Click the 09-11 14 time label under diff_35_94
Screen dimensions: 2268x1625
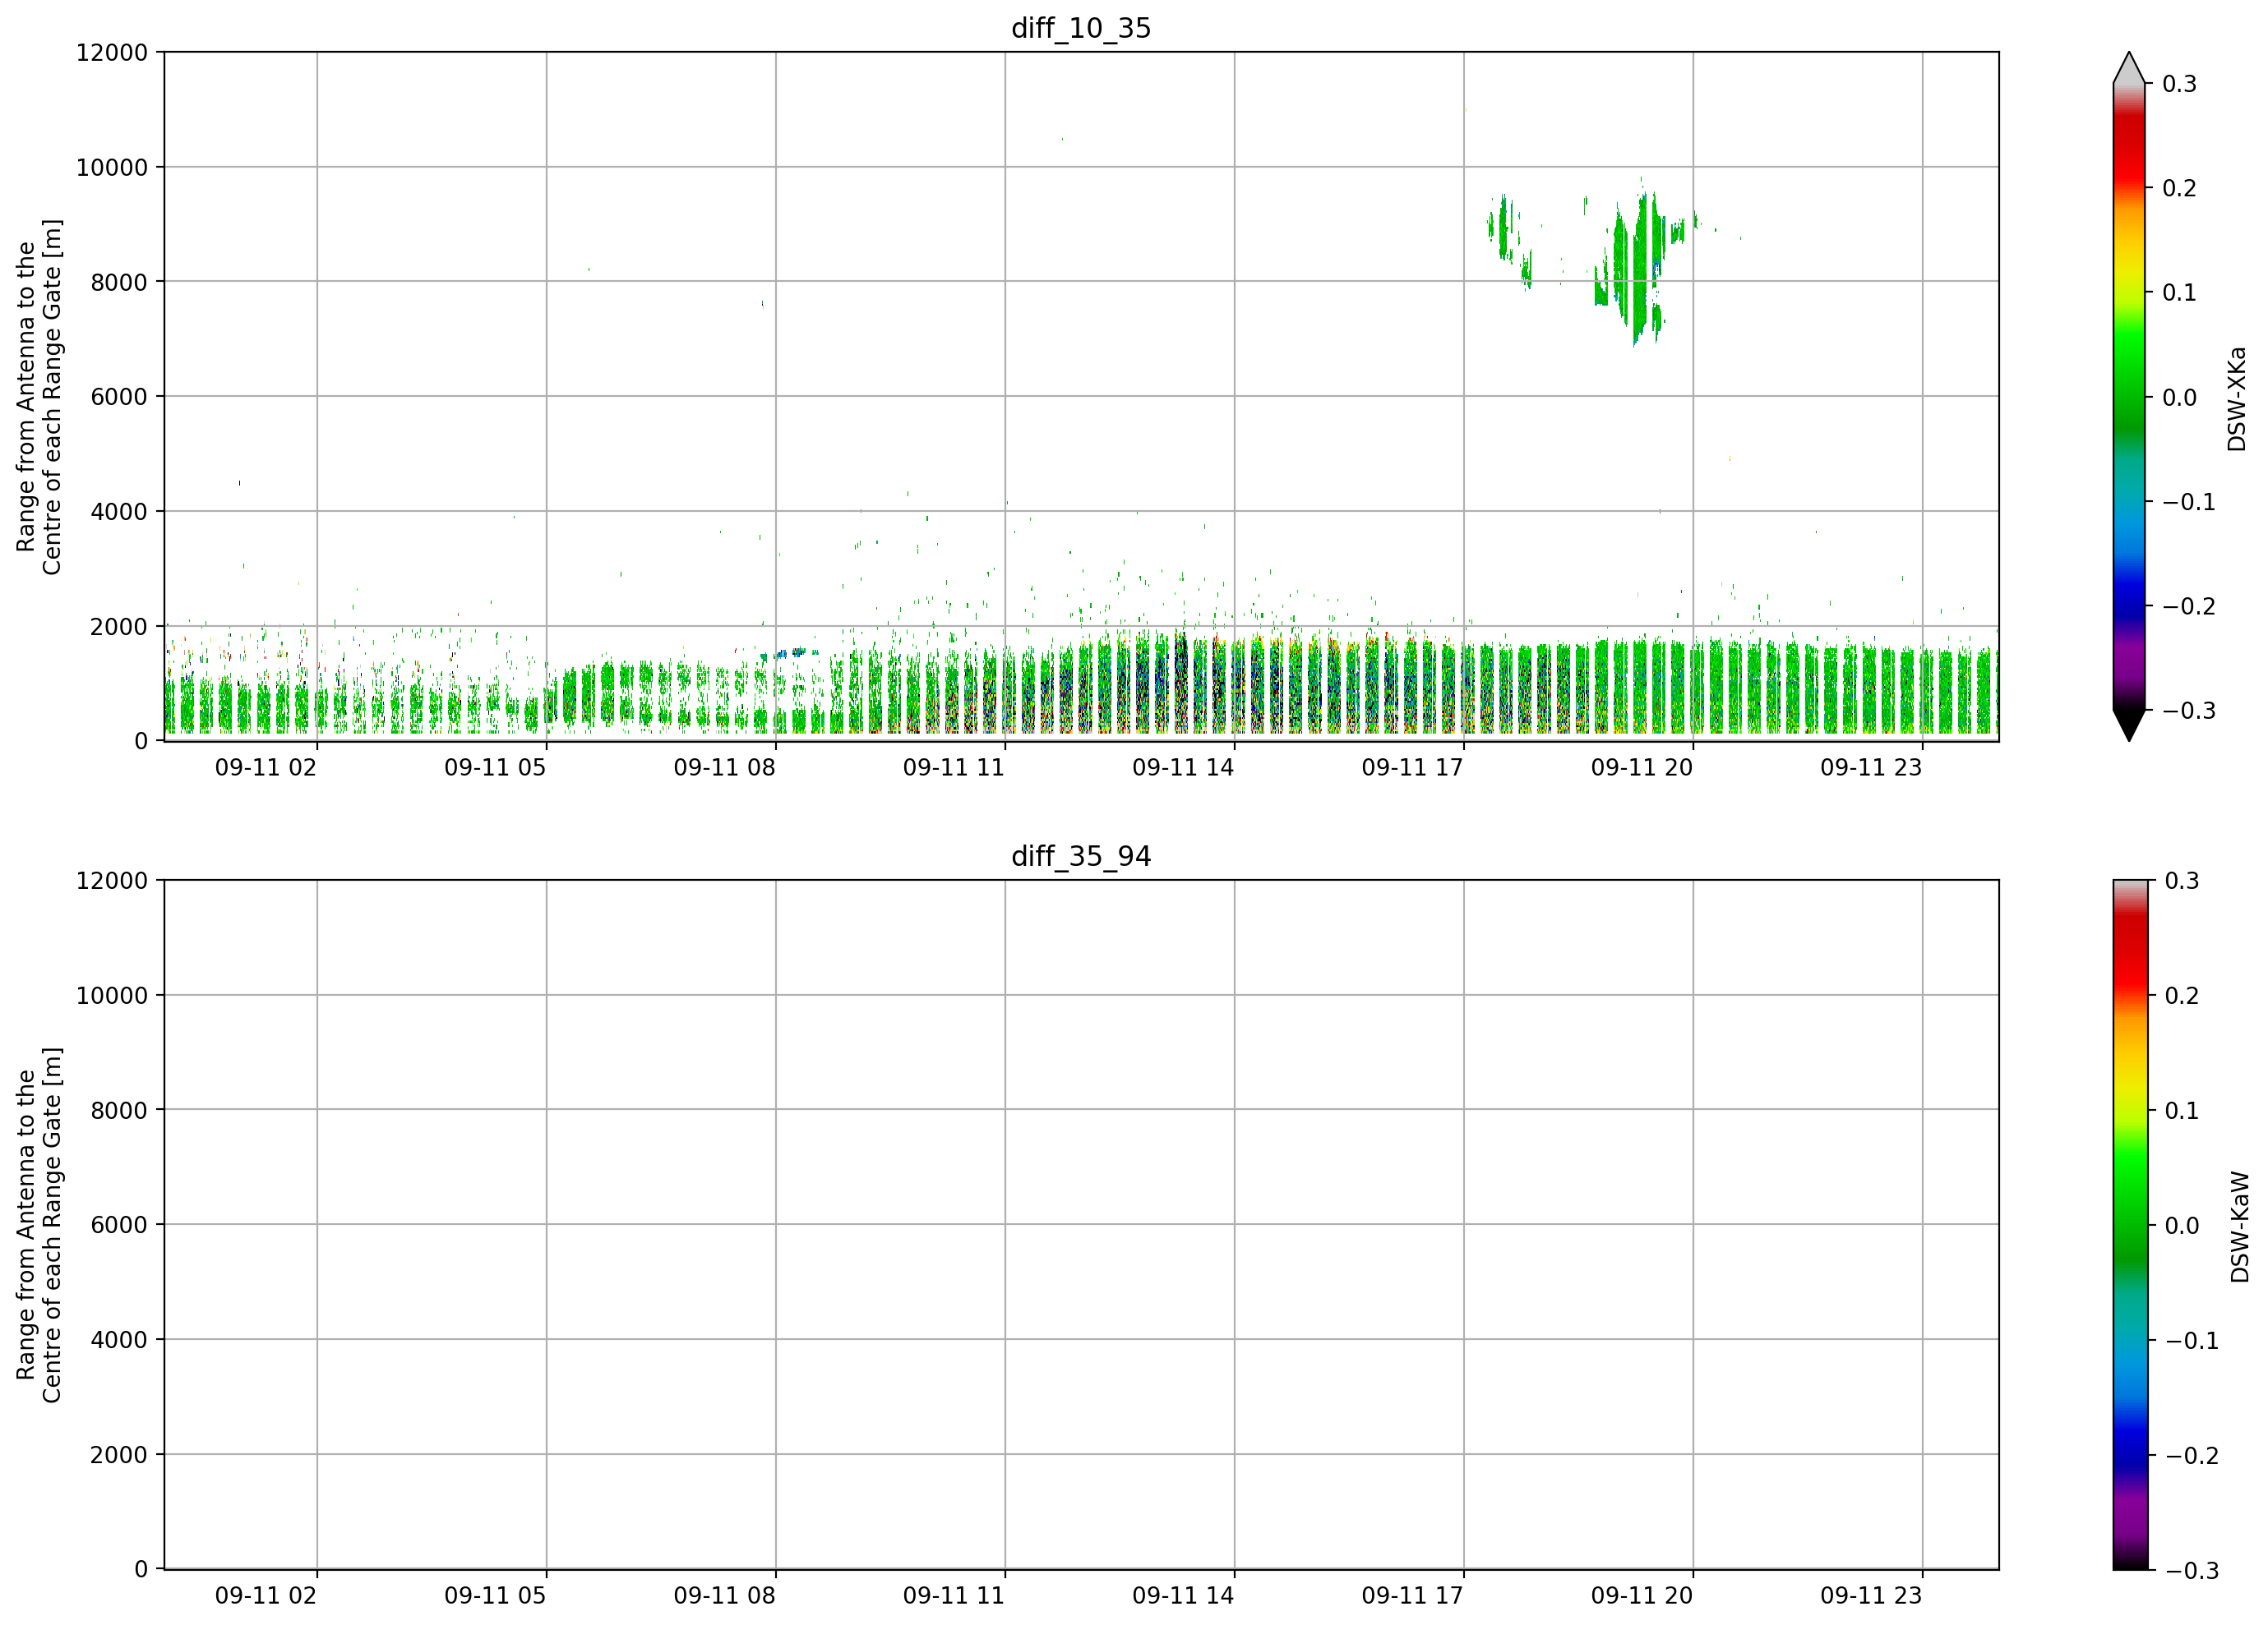pos(1183,1596)
